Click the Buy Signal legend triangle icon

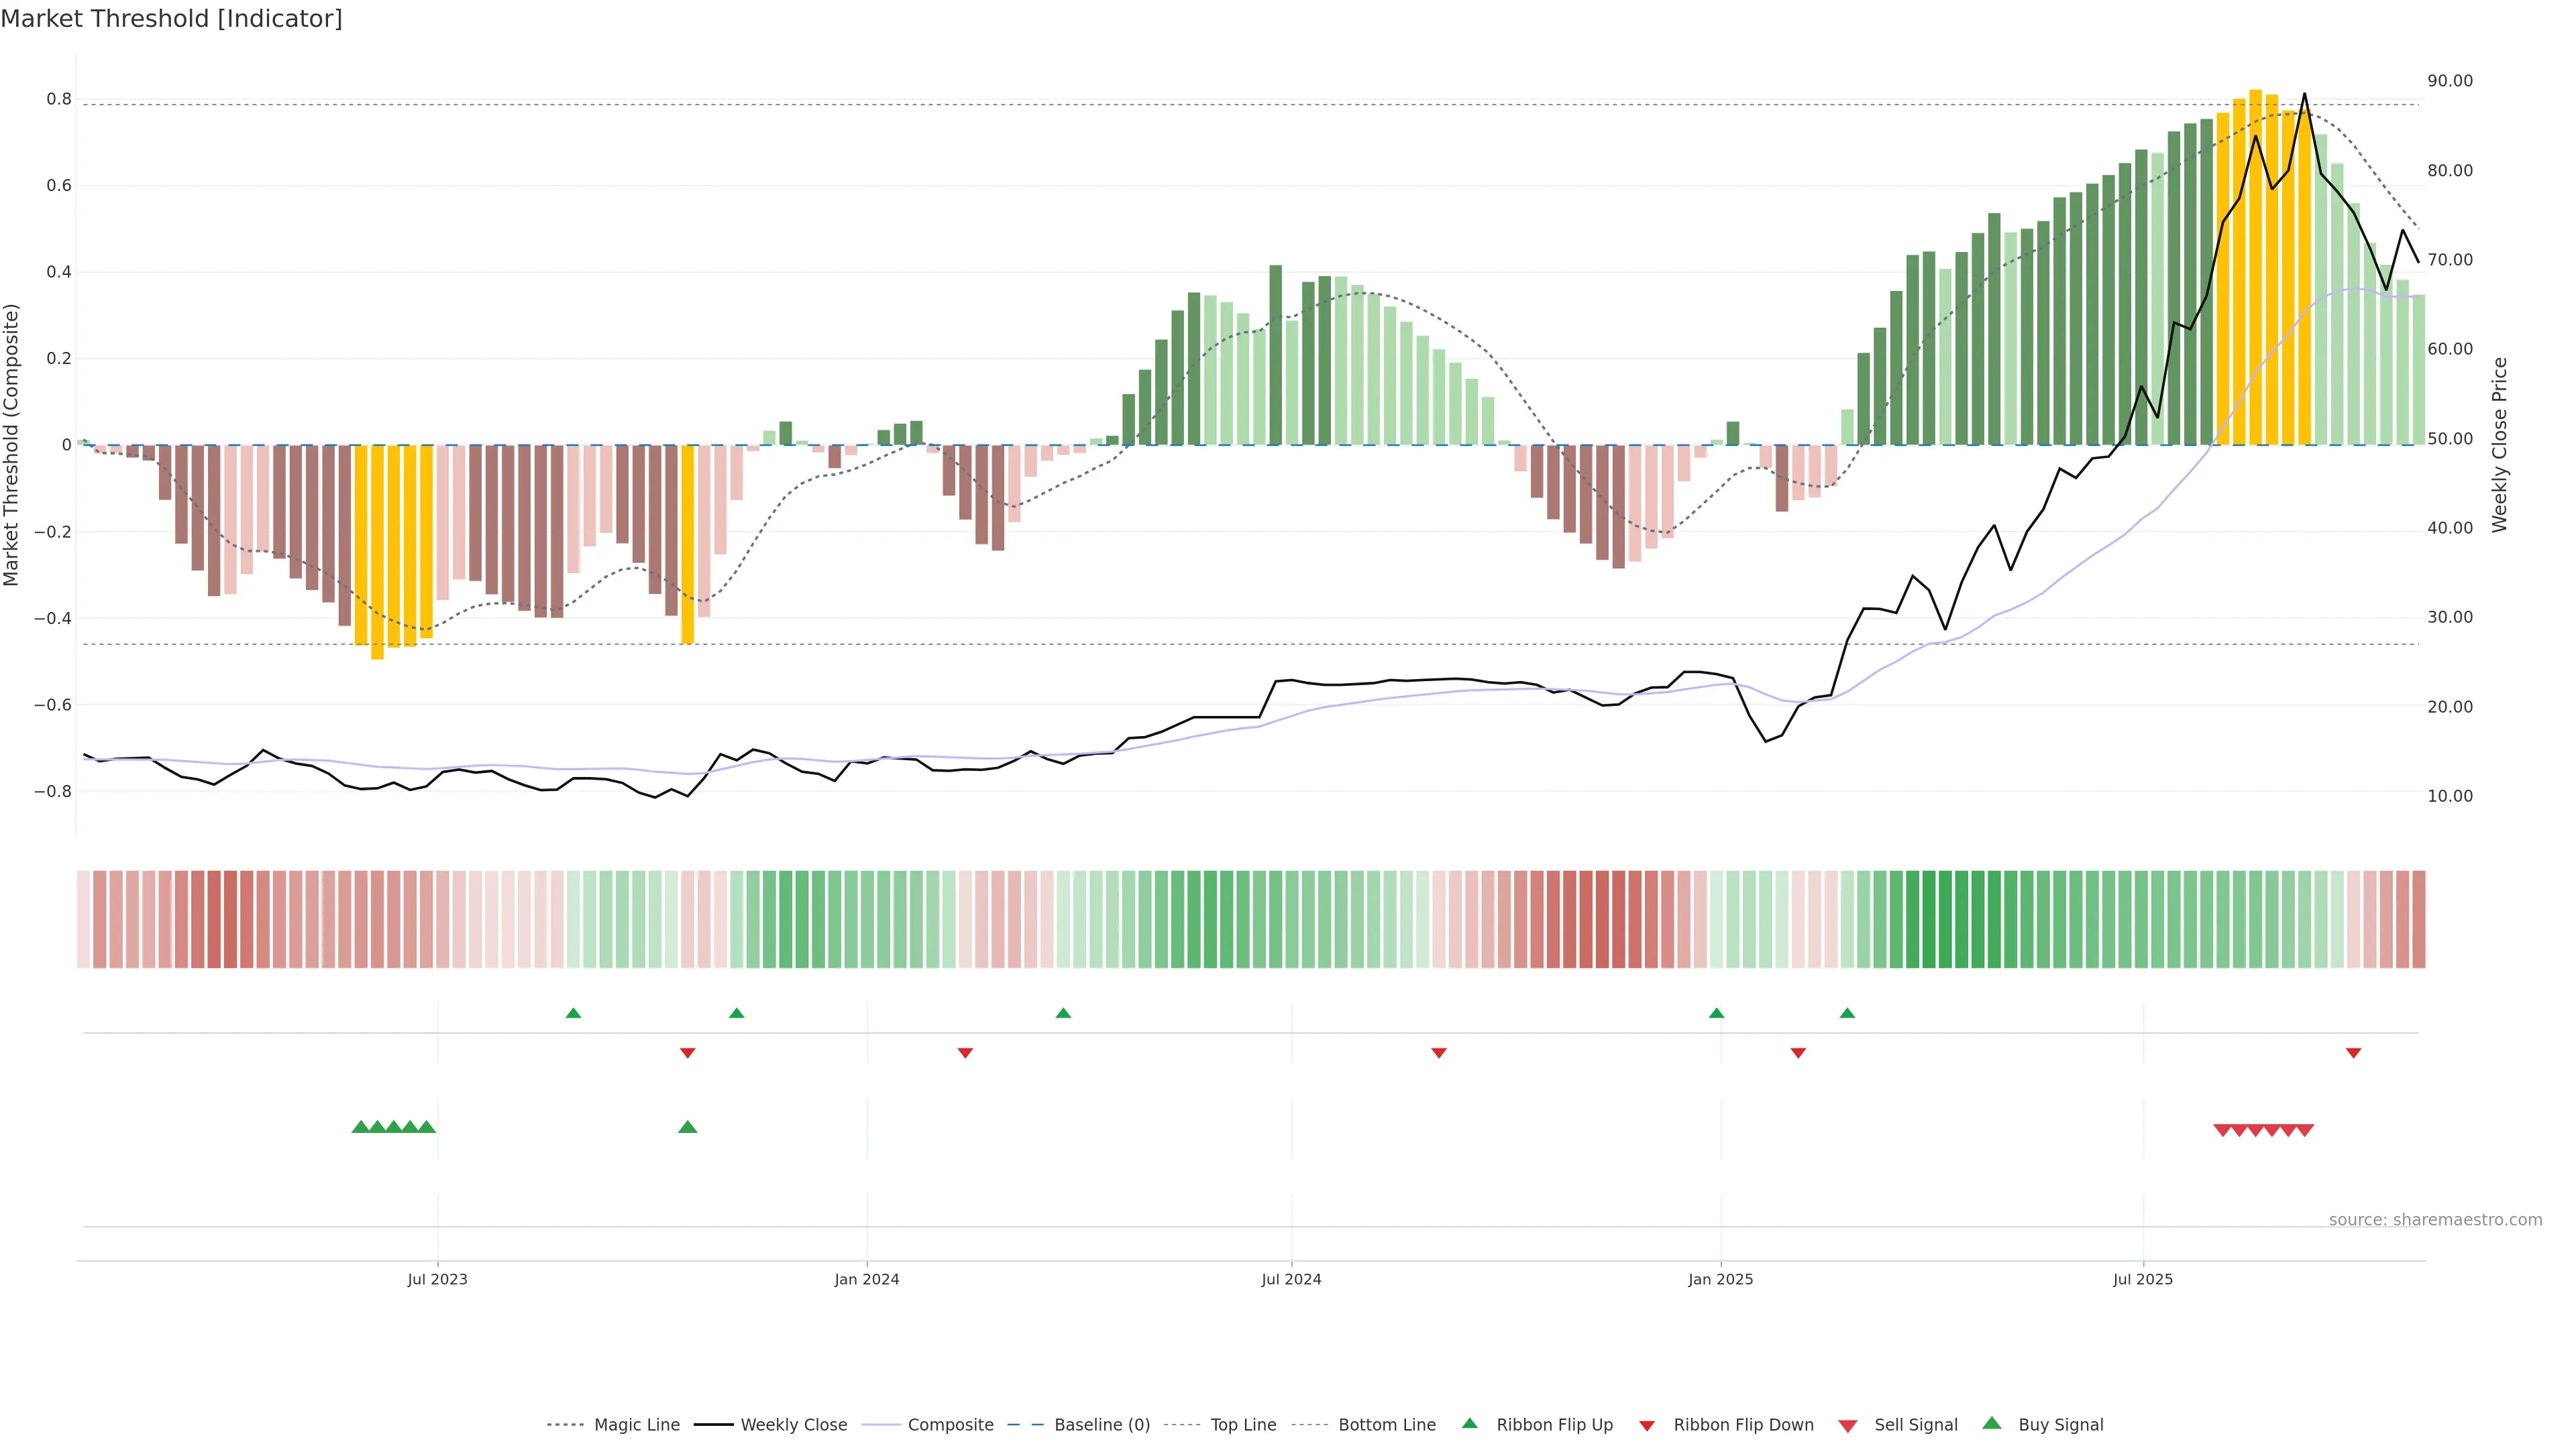(1992, 1423)
